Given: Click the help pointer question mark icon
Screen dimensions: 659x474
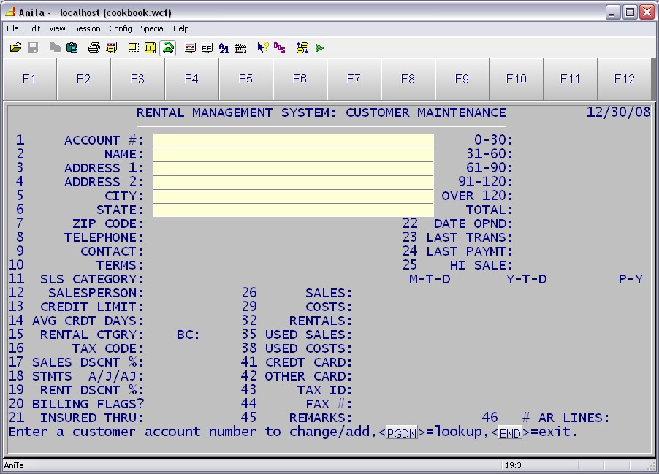Looking at the screenshot, I should point(262,48).
